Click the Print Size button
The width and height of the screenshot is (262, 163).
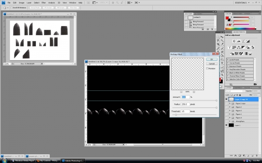[x=73, y=8]
